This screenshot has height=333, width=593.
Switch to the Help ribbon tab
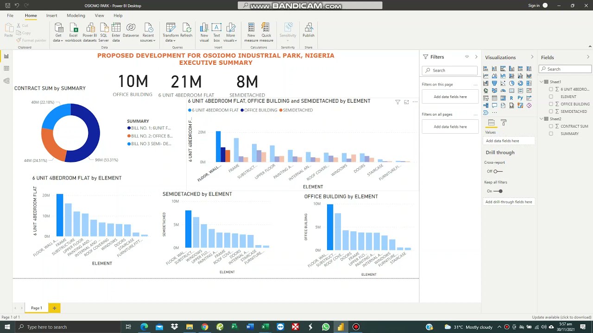[x=118, y=16]
